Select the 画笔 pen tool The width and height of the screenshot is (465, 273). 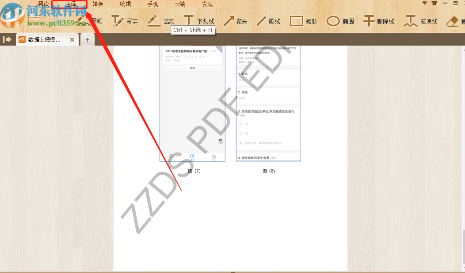[89, 21]
